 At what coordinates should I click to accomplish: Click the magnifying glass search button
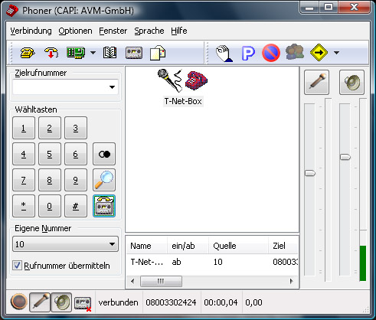coord(104,180)
